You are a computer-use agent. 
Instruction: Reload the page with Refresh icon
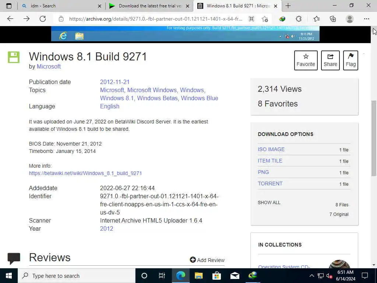point(43,19)
